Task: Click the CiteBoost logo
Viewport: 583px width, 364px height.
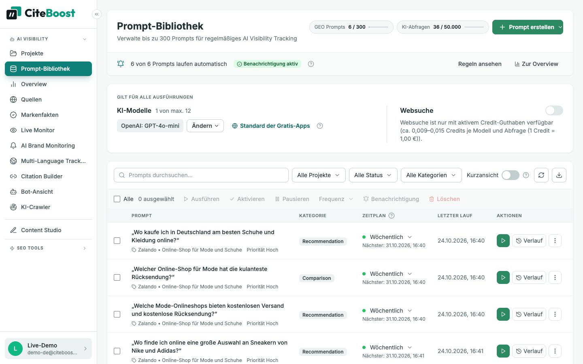Action: click(40, 13)
